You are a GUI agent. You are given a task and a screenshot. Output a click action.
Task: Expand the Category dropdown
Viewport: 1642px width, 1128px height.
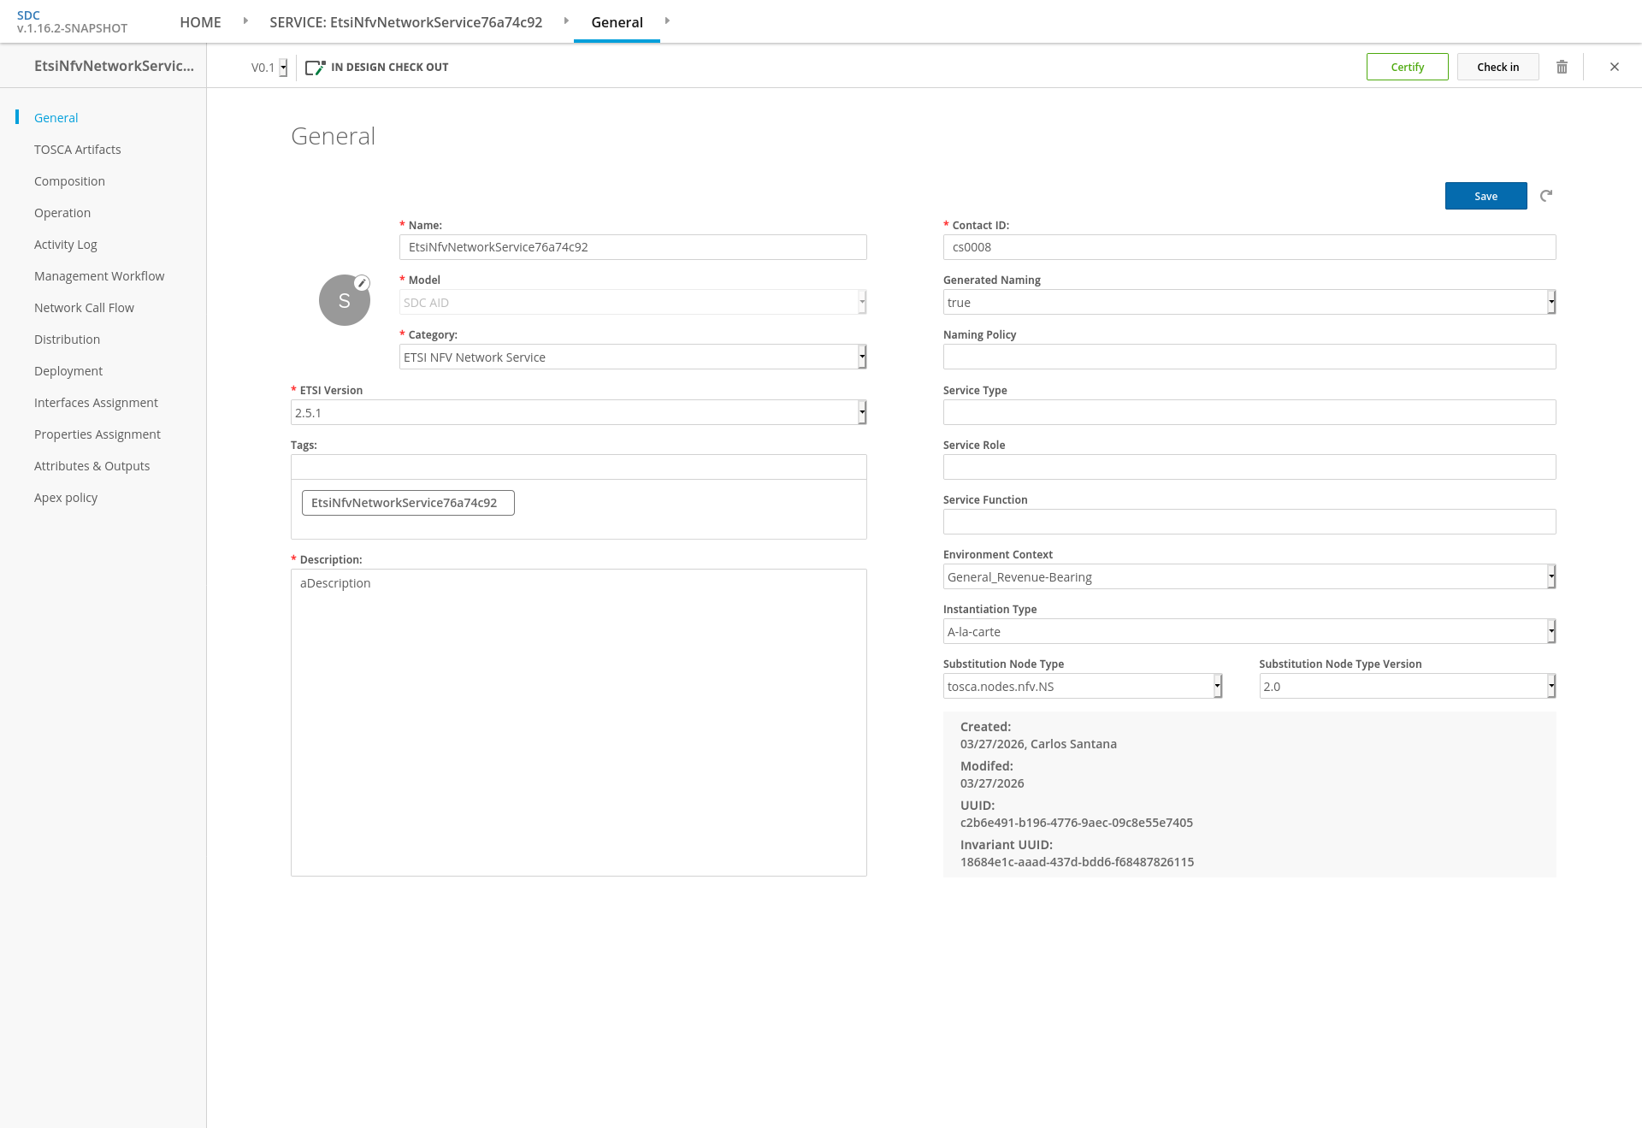click(862, 357)
